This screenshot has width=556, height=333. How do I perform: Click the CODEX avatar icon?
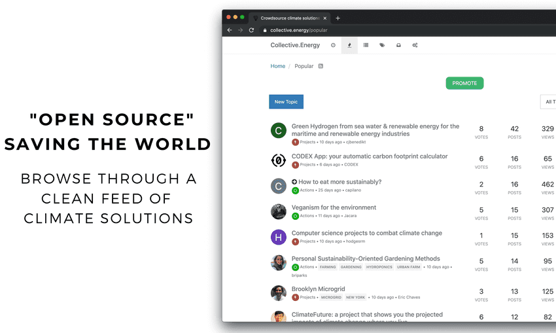tap(278, 160)
